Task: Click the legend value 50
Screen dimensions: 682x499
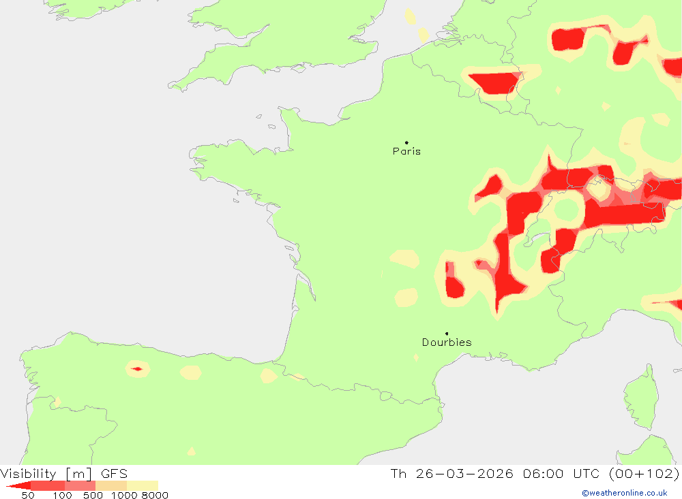Action: (x=28, y=496)
